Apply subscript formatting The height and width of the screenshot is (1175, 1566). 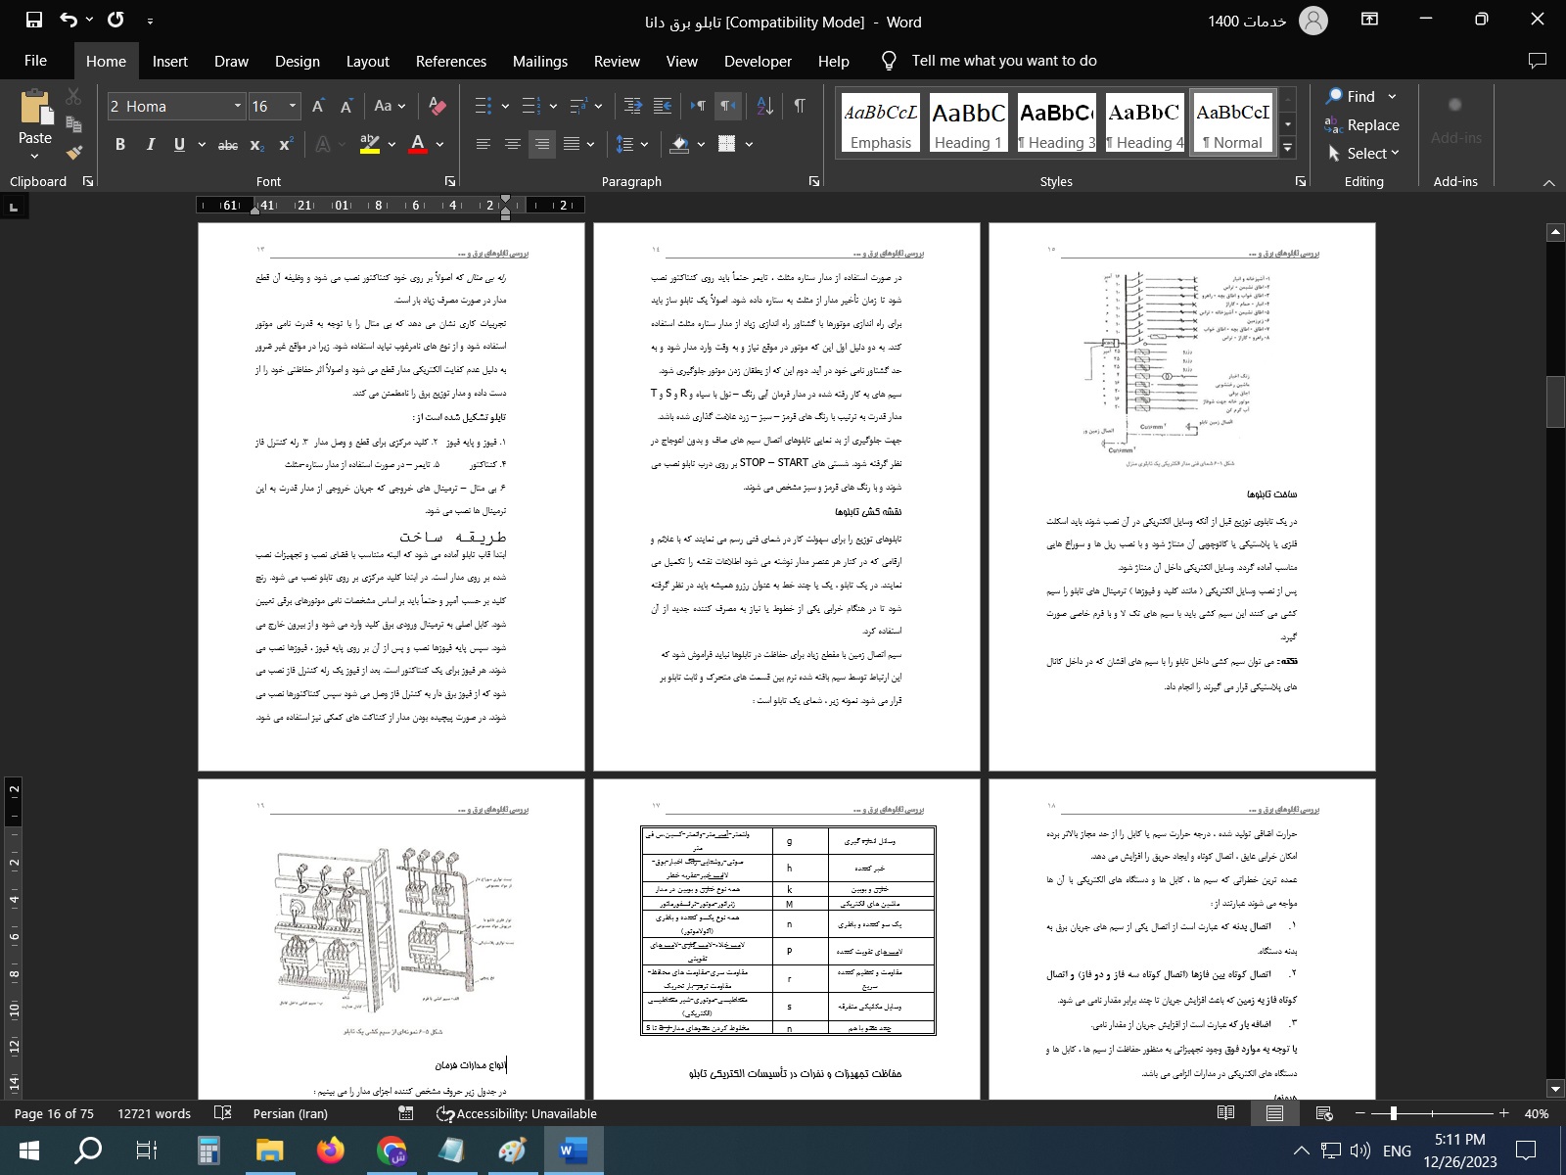pyautogui.click(x=256, y=145)
